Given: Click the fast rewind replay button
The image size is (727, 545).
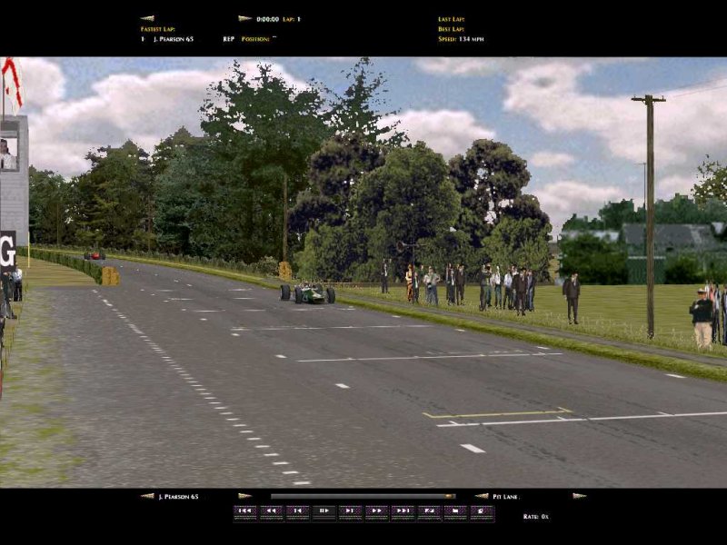Looking at the screenshot, I should tap(271, 511).
